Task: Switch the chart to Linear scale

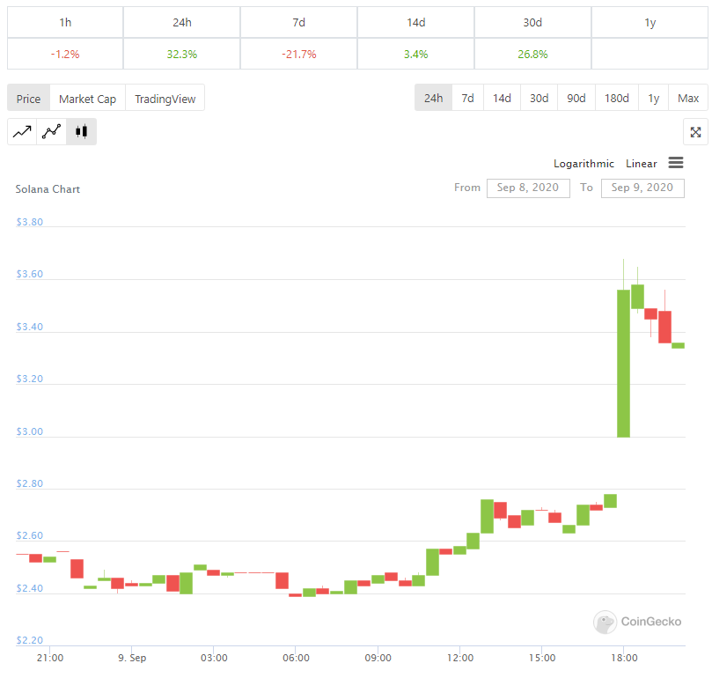Action: click(641, 164)
